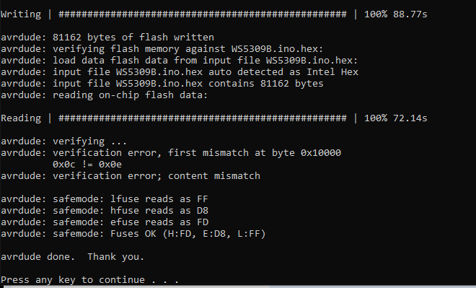This screenshot has width=476, height=288.
Task: Click the horizontal scrollbar thumb at bottom
Action: point(141,287)
